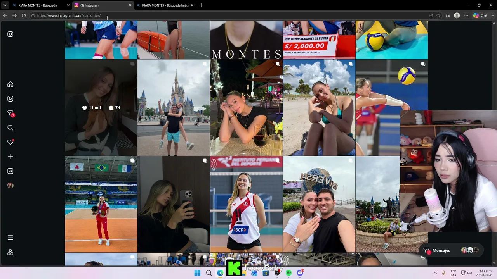Open Outlook from the taskbar
Screen dimensions: 497x279
254,273
